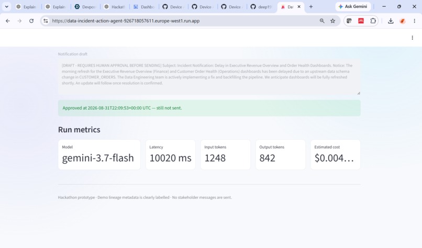The image size is (422, 248).
Task: Click the gemini-3.7-flash model value
Action: coord(98,158)
